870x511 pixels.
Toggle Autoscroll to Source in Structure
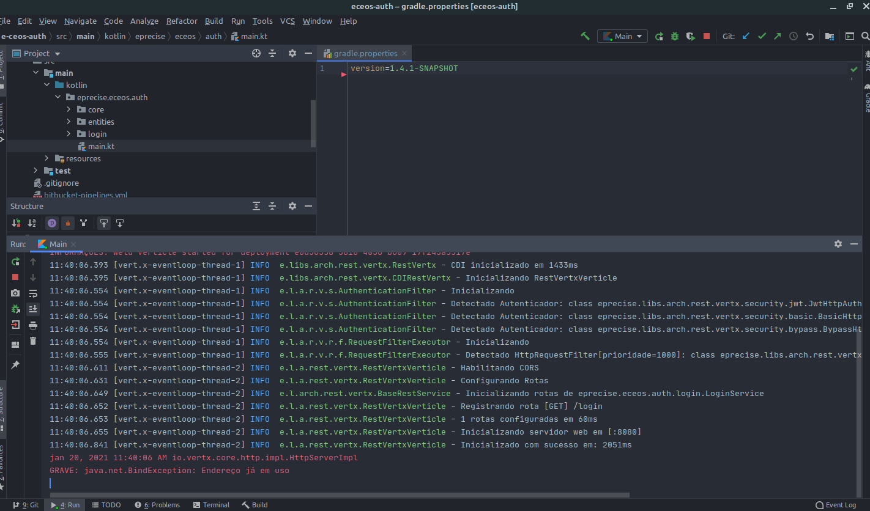point(104,223)
